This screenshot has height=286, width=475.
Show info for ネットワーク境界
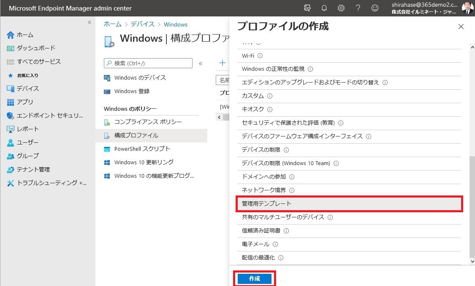pos(291,190)
